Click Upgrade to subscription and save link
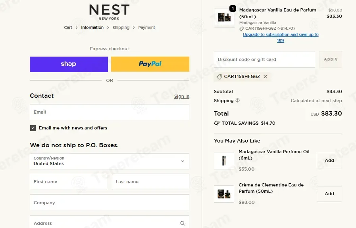Viewport: 356px width, 228px height. 281,38
